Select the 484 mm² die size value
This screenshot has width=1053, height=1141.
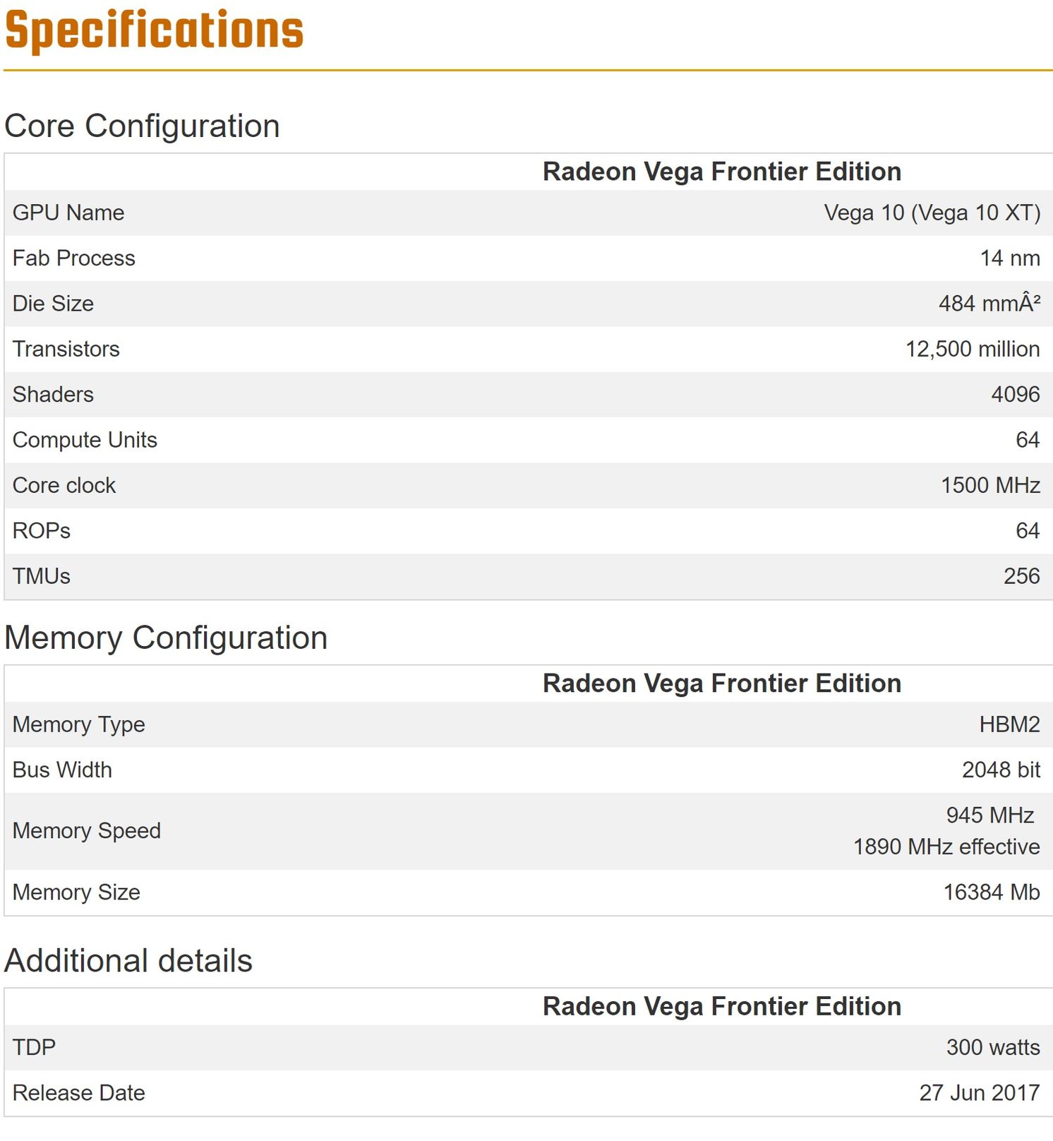(989, 304)
